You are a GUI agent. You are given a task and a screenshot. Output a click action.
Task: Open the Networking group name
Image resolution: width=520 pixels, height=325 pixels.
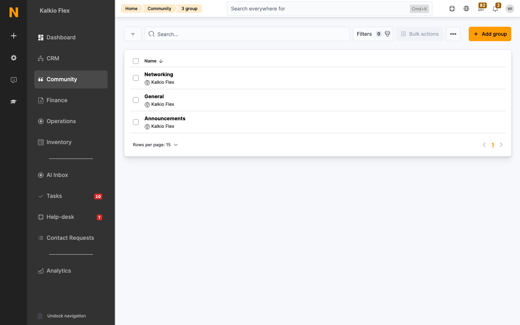click(159, 74)
